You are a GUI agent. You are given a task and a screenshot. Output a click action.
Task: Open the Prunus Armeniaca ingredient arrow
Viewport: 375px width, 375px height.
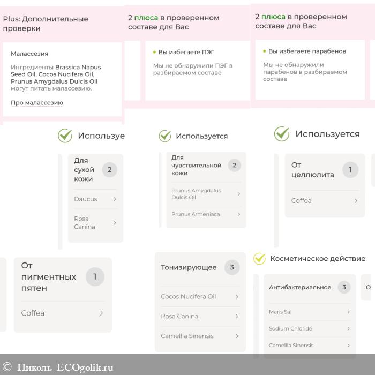click(x=238, y=214)
